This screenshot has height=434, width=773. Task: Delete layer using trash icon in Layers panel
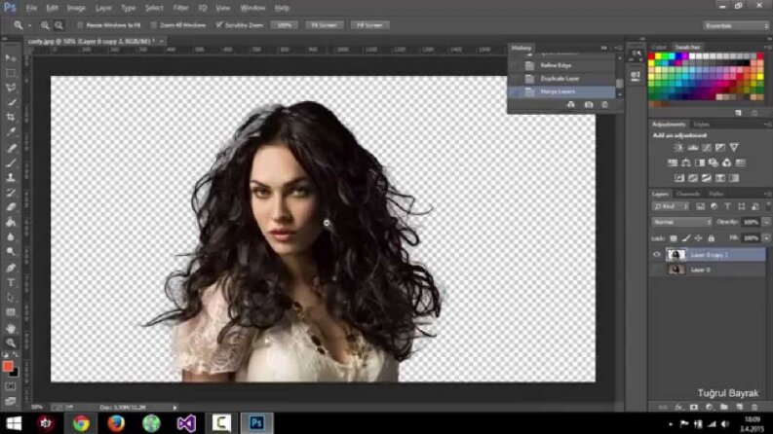coord(754,407)
